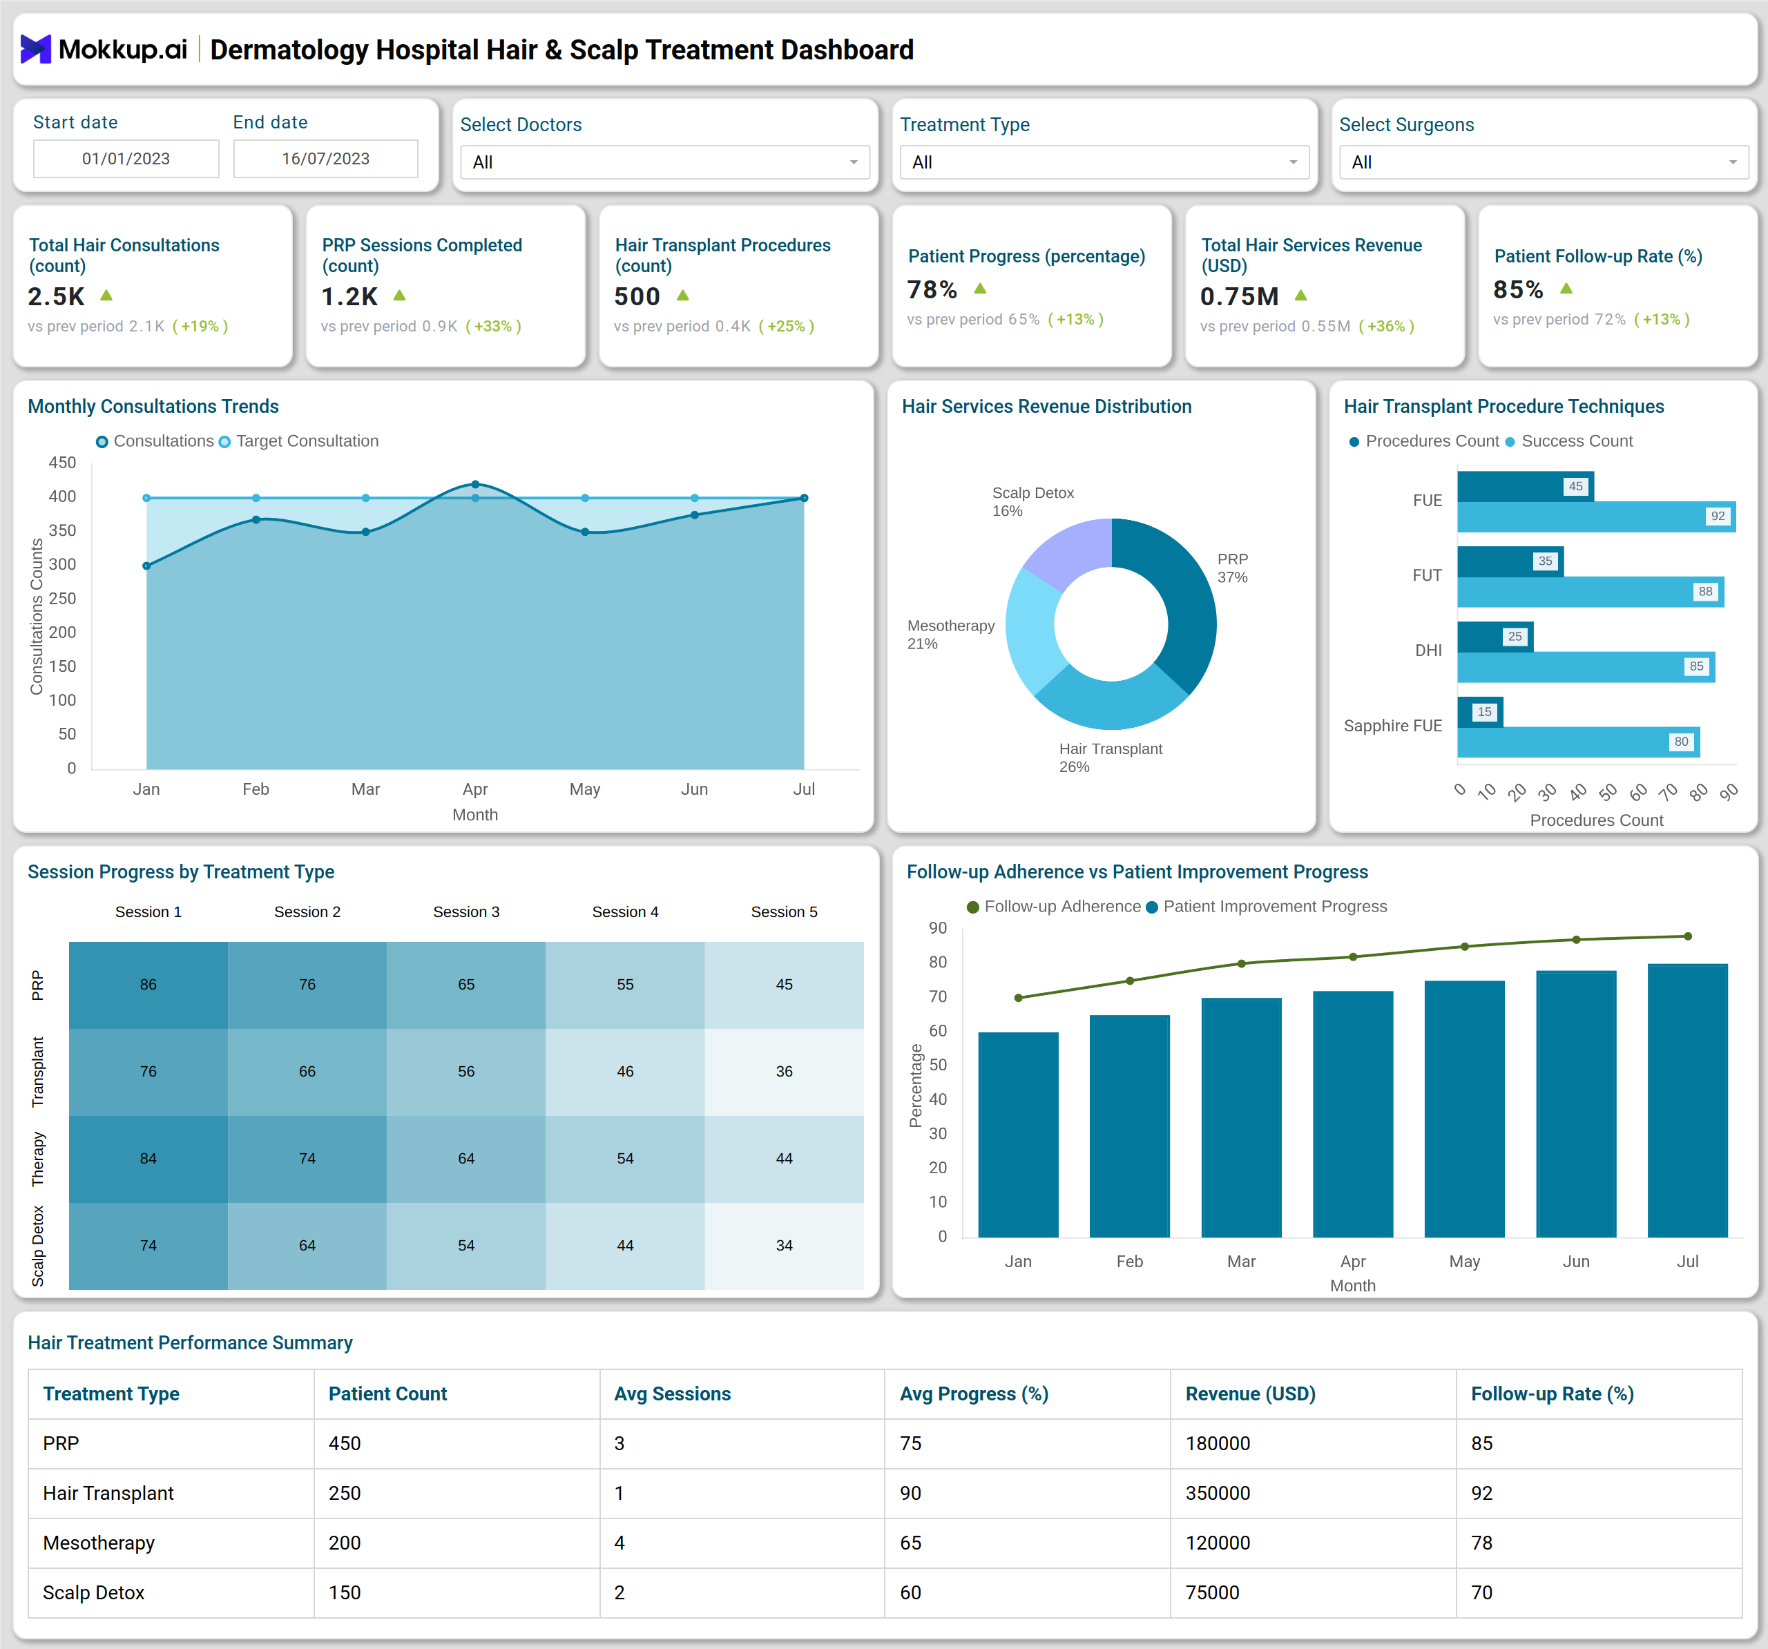Toggle the Success Count legend item
This screenshot has width=1768, height=1649.
(1569, 441)
